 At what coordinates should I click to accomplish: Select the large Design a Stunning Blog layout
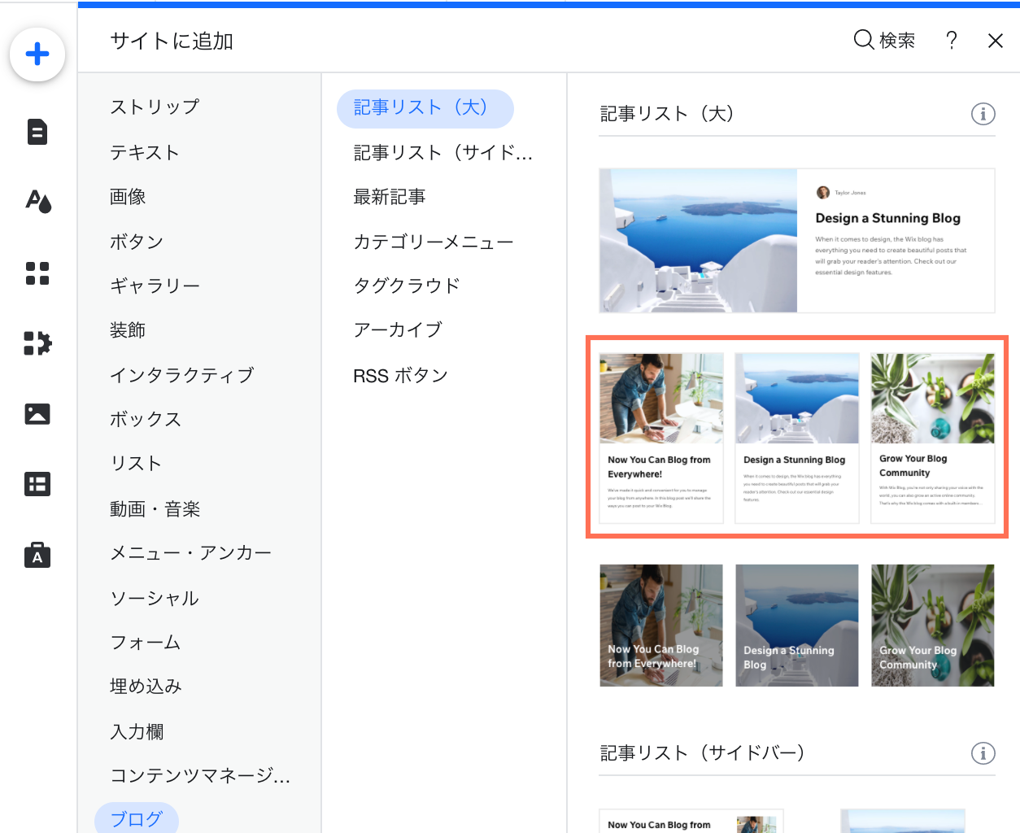click(x=796, y=241)
